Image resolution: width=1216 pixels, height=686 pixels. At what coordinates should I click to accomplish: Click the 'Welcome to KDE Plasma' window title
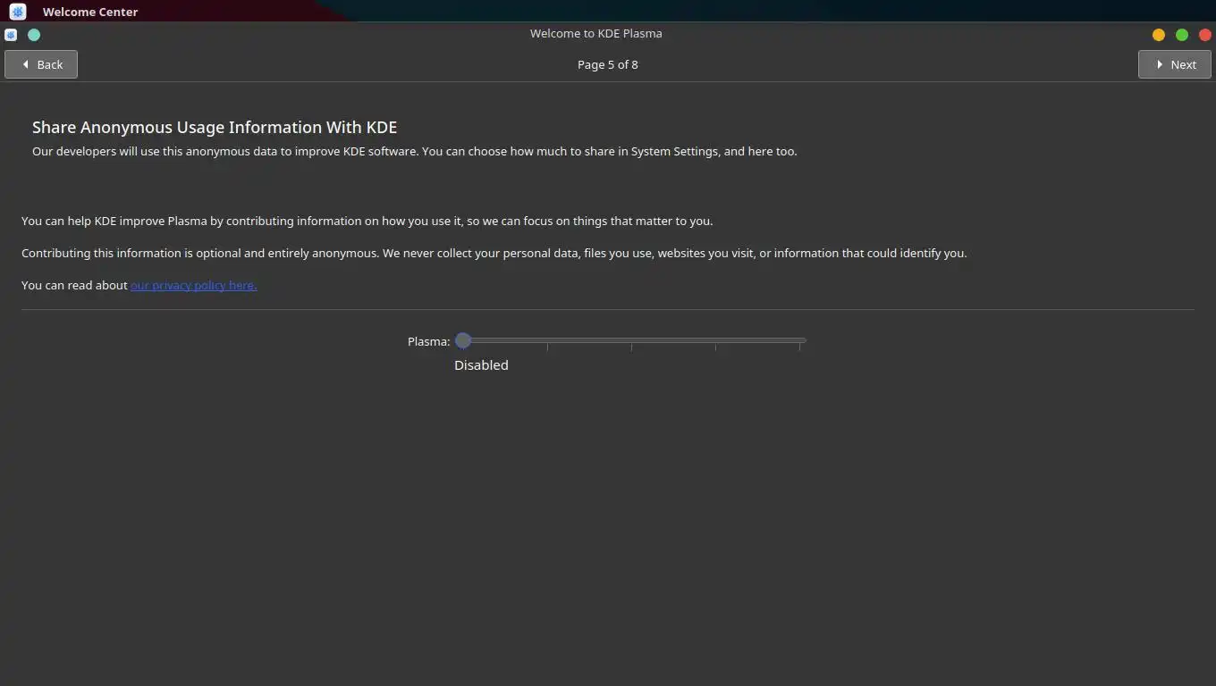[595, 33]
